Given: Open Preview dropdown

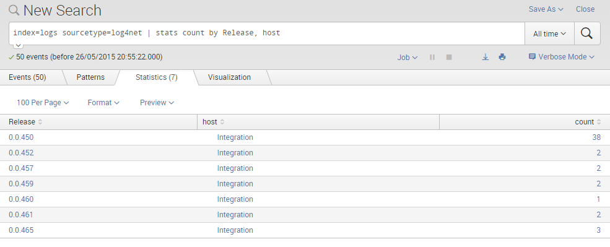Looking at the screenshot, I should pyautogui.click(x=157, y=103).
